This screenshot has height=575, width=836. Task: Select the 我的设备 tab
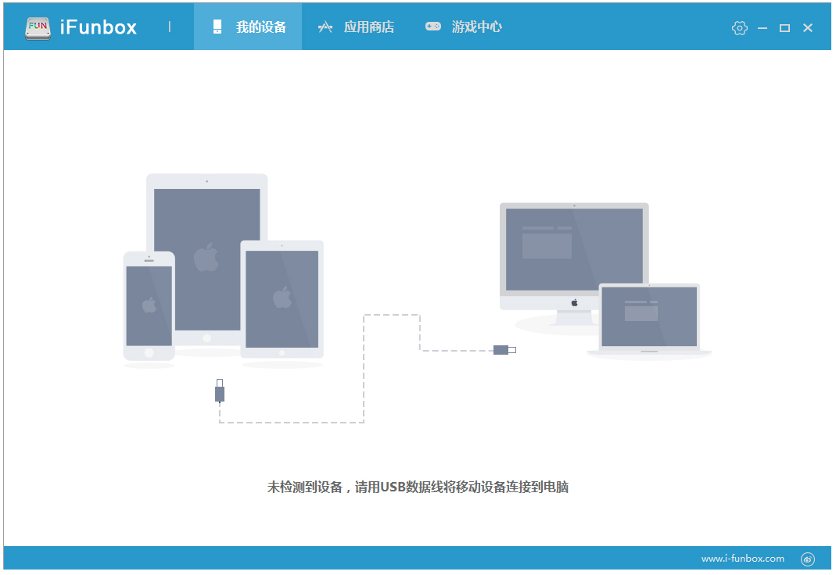point(247,27)
